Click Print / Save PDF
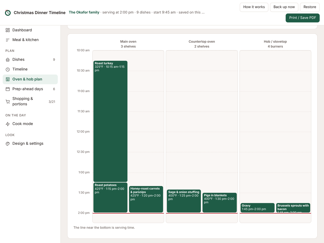Screen dimensions: 324x243 click(303, 18)
